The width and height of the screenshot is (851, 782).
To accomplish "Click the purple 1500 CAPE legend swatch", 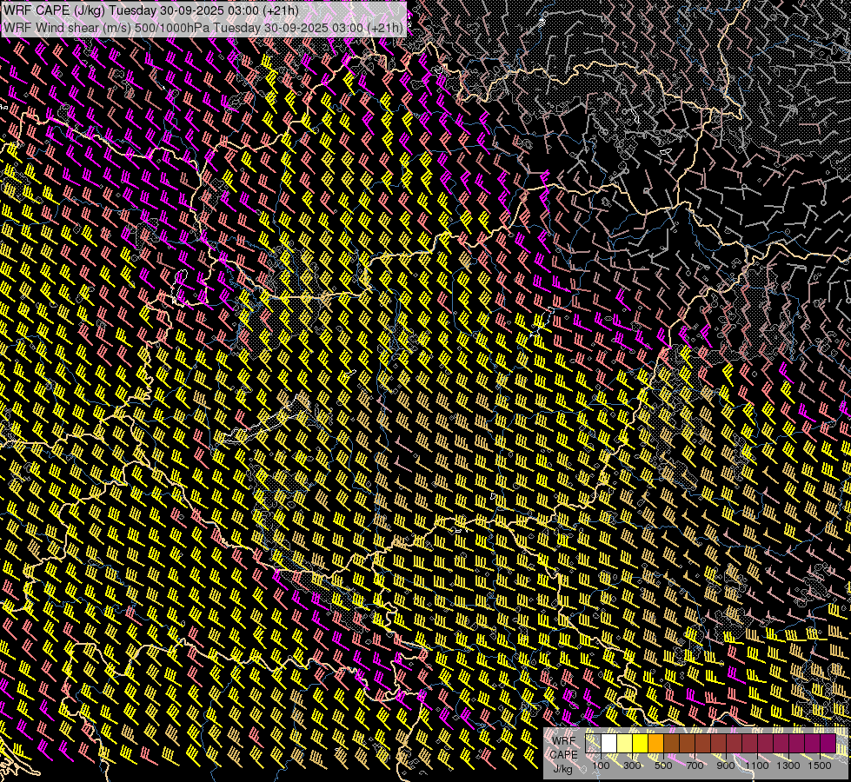I will point(828,743).
